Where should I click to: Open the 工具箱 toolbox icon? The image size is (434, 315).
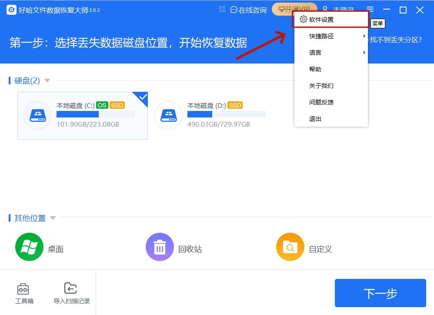tap(23, 288)
